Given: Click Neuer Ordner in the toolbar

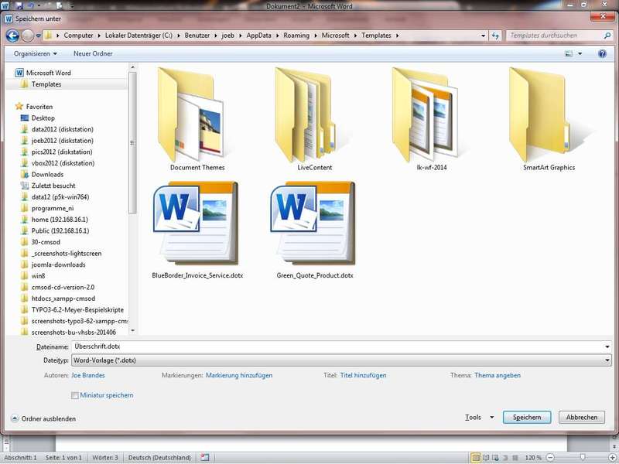Looking at the screenshot, I should (x=92, y=54).
